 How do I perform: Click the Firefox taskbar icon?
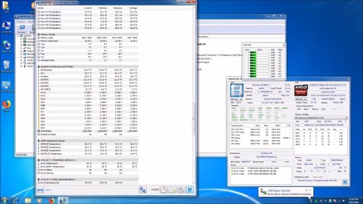pyautogui.click(x=51, y=200)
